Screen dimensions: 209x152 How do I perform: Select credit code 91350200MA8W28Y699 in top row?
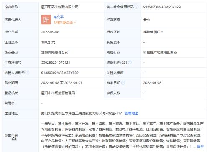162,7
